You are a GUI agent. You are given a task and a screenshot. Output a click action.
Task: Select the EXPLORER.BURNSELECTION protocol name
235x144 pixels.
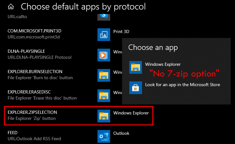(x=35, y=72)
